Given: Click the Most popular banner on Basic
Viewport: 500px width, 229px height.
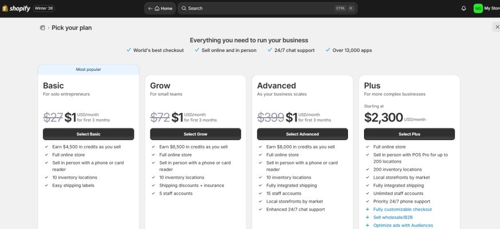Looking at the screenshot, I should pyautogui.click(x=88, y=70).
